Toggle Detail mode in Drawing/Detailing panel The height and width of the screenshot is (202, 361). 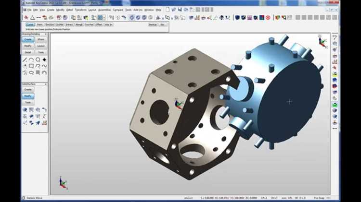[28, 52]
